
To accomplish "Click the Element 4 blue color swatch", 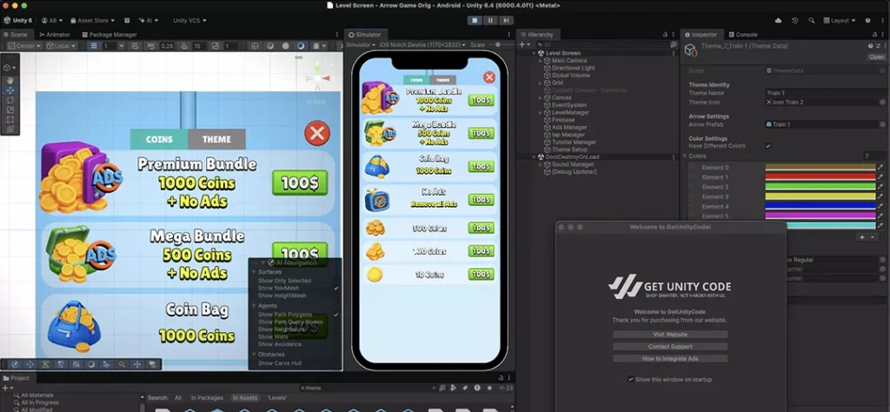I will point(820,206).
